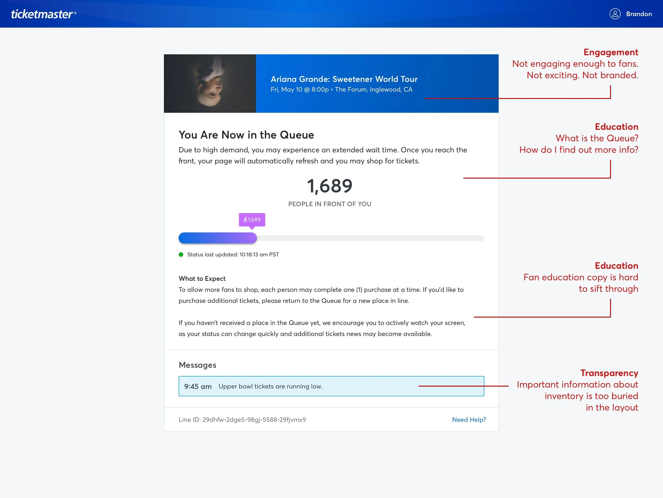Click the Line ID text
This screenshot has height=498, width=663.
coord(242,420)
